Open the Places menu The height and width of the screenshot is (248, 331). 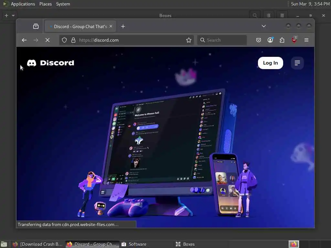coord(46,4)
